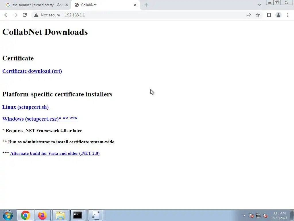Share this page via the share icon
The width and height of the screenshot is (294, 221).
[249, 15]
